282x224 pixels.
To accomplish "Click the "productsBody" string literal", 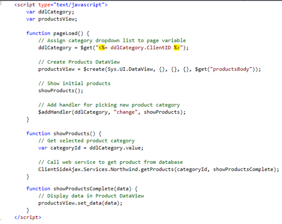I will (231, 69).
